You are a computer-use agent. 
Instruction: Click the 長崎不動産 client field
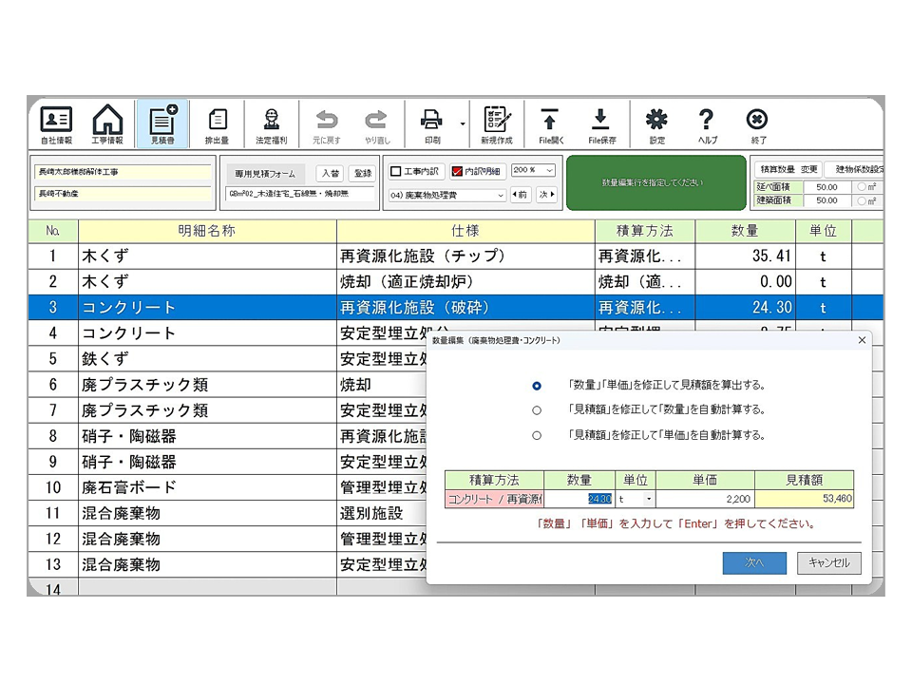[x=123, y=193]
